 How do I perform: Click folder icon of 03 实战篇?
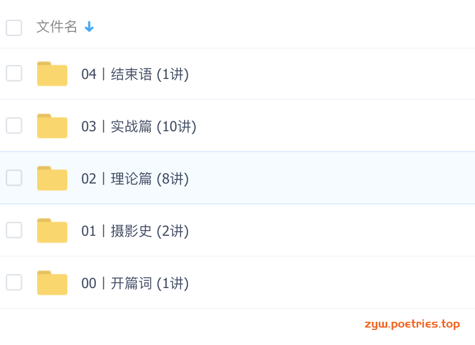point(52,126)
